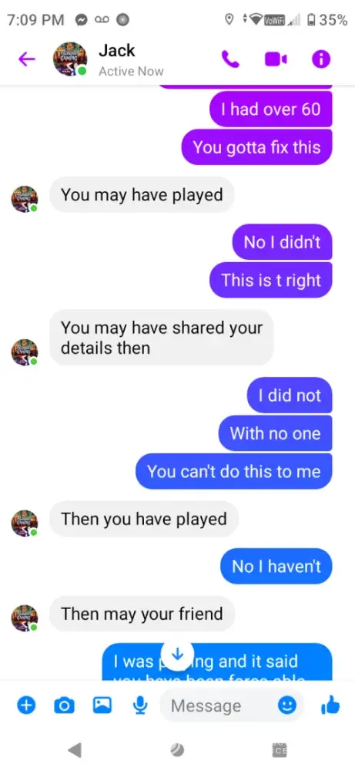Image resolution: width=355 pixels, height=771 pixels.
Task: Tap the Android back navigation button
Action: (x=74, y=750)
